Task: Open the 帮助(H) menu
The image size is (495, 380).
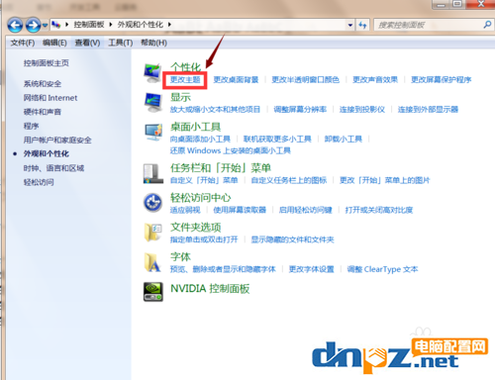Action: click(153, 43)
